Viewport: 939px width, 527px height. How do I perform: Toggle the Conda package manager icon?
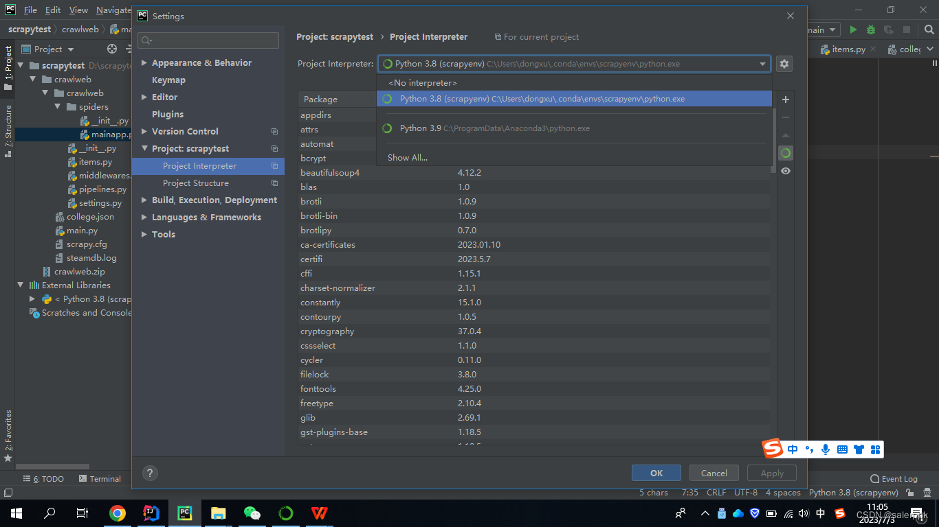pyautogui.click(x=785, y=152)
